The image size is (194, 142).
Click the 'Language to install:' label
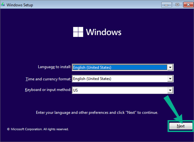[x=54, y=67]
